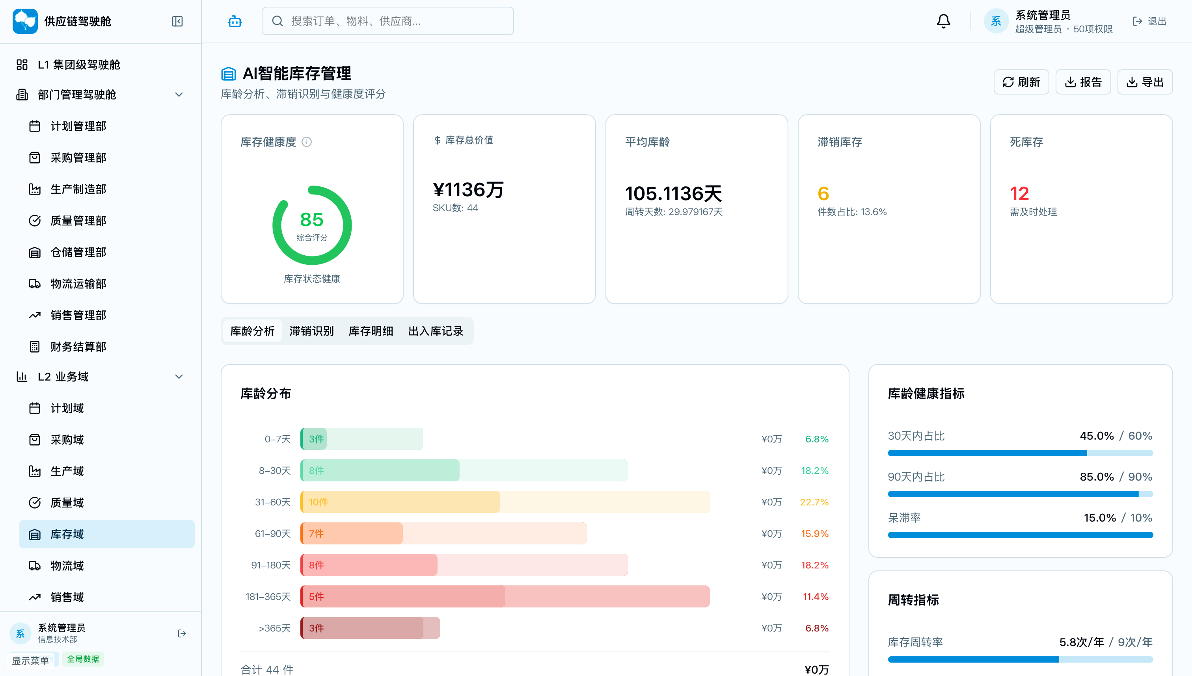Click the check-circle icon of 质量管理部
Viewport: 1192px width, 676px height.
coord(35,221)
